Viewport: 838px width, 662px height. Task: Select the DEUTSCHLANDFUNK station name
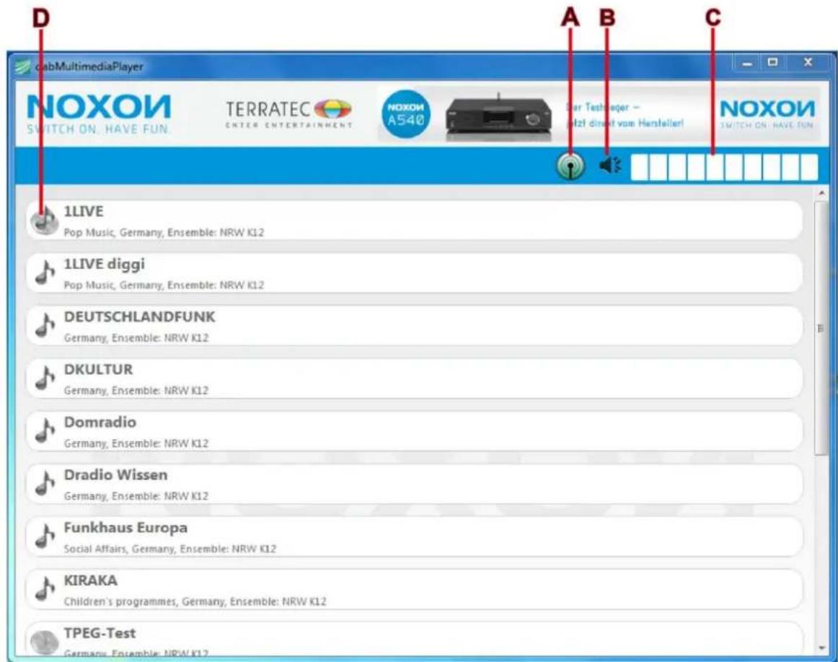[139, 317]
